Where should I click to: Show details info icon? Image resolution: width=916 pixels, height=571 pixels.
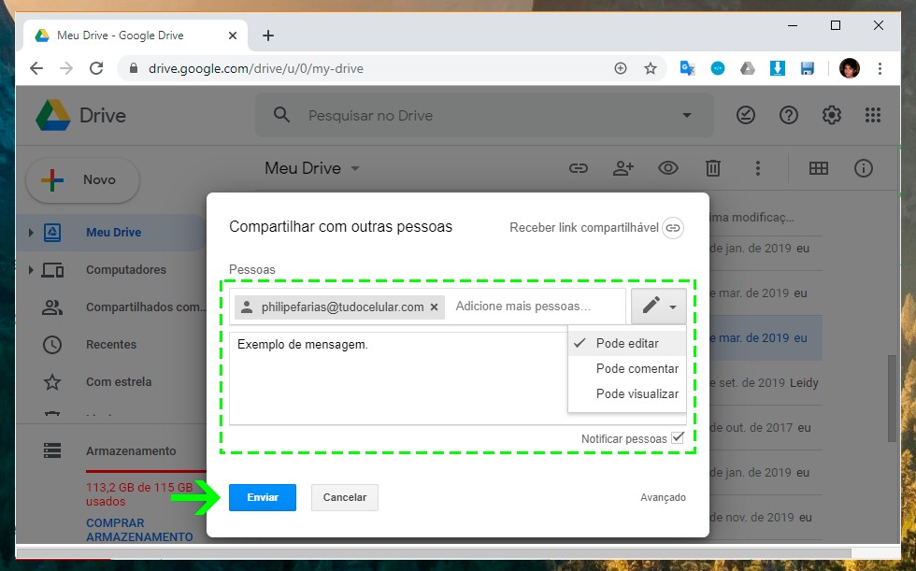[864, 169]
